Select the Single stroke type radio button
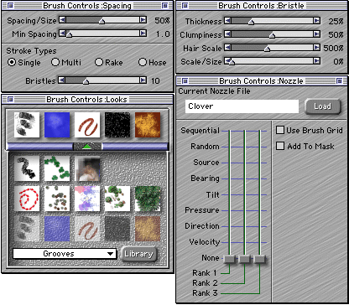 tap(12, 62)
